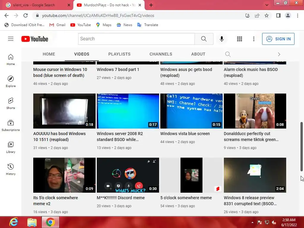Screen dimensions: 304x228
Task: Expand Chrome tab search chevron
Action: (267, 5)
